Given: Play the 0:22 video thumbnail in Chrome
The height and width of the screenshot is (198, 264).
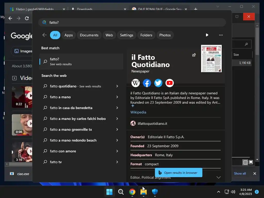Looking at the screenshot, I should [x=22, y=97].
